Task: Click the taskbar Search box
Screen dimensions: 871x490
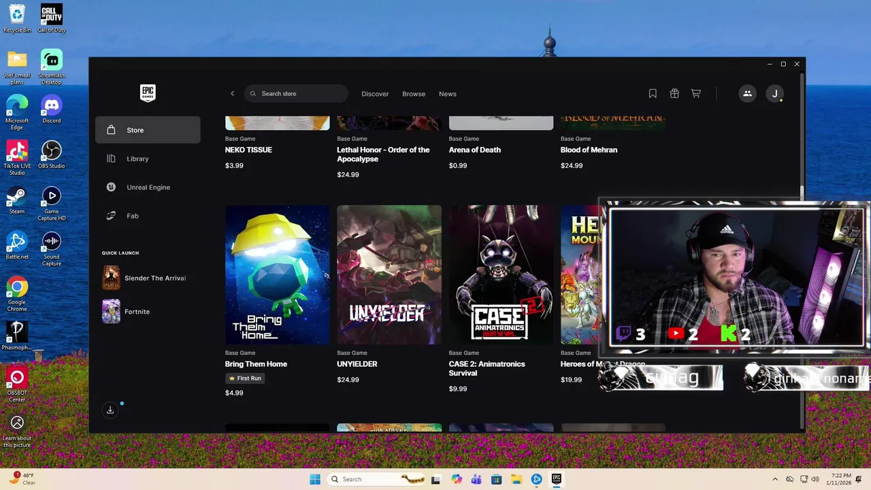Action: [x=377, y=479]
